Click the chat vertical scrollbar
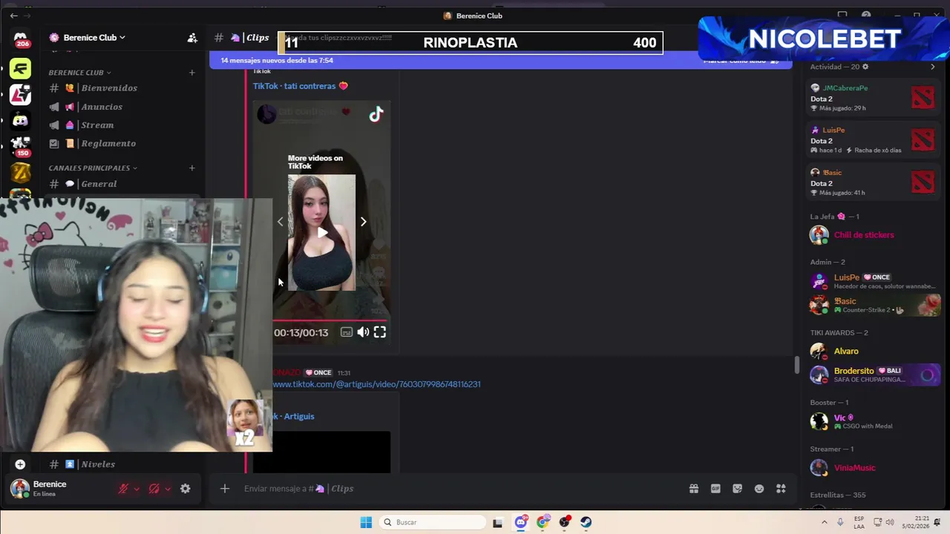This screenshot has width=950, height=534. (x=797, y=365)
